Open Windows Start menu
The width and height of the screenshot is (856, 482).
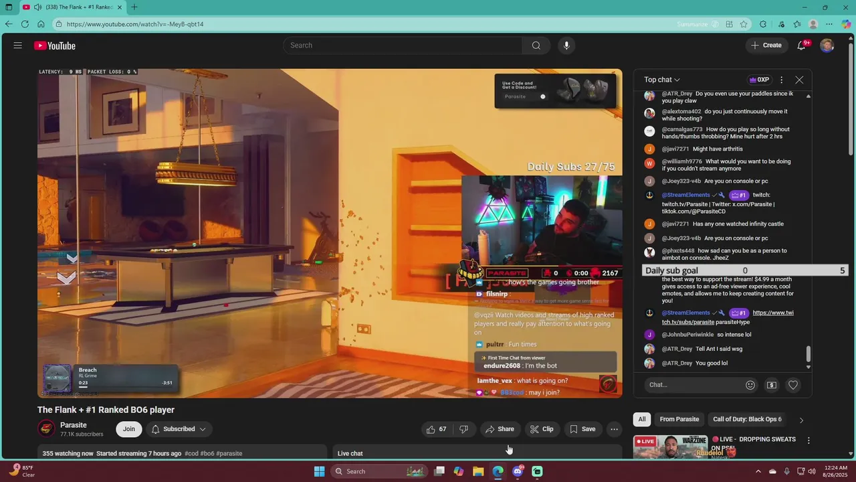click(320, 471)
